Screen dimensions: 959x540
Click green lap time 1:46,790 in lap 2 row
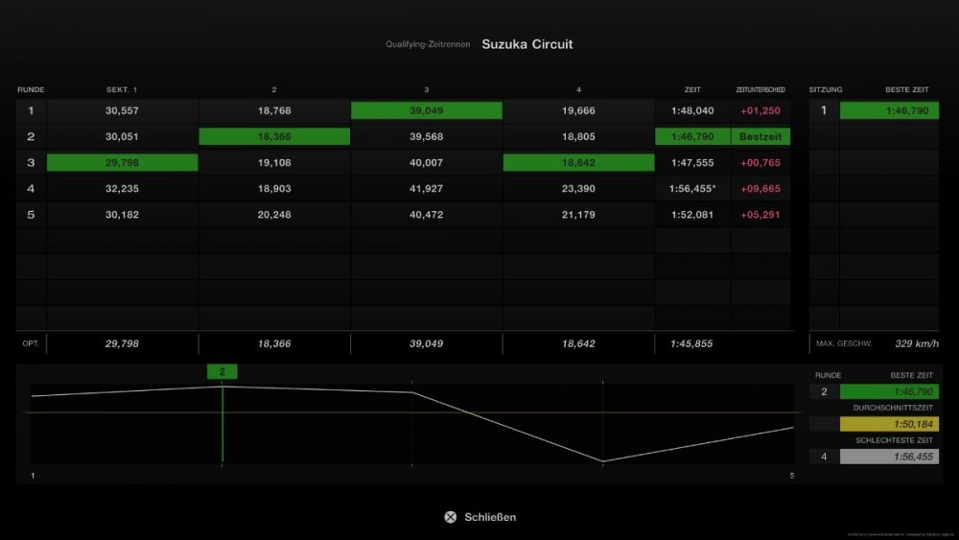[x=692, y=136]
